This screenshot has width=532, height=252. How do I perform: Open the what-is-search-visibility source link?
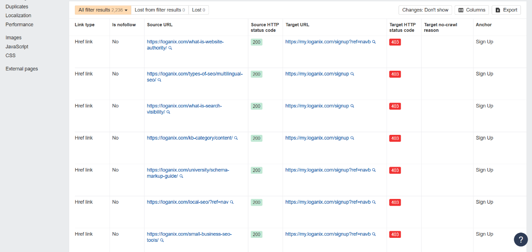coord(184,109)
